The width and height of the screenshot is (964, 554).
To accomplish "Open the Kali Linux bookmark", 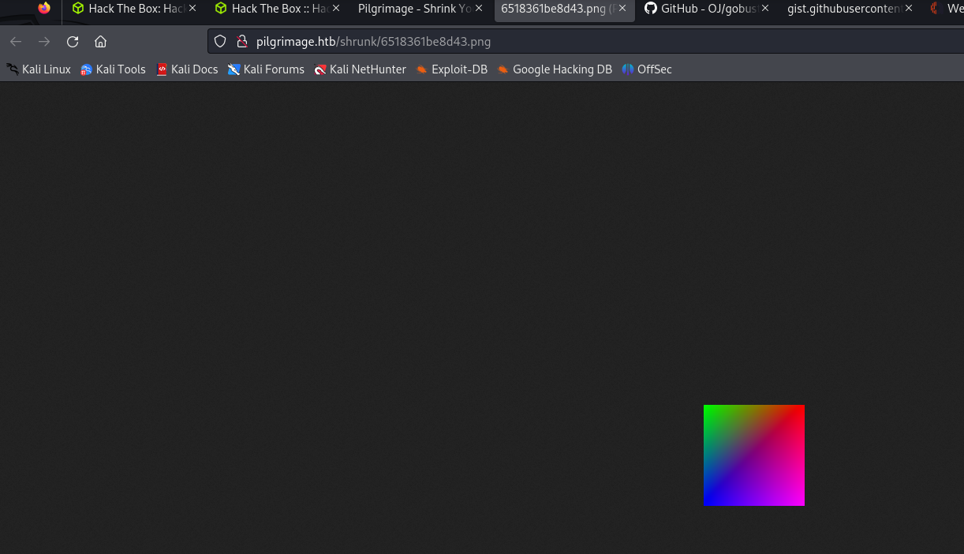I will [x=39, y=69].
